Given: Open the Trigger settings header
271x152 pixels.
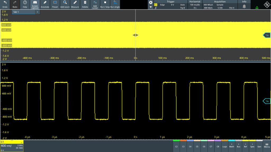Looking at the screenshot, I should (171, 2).
